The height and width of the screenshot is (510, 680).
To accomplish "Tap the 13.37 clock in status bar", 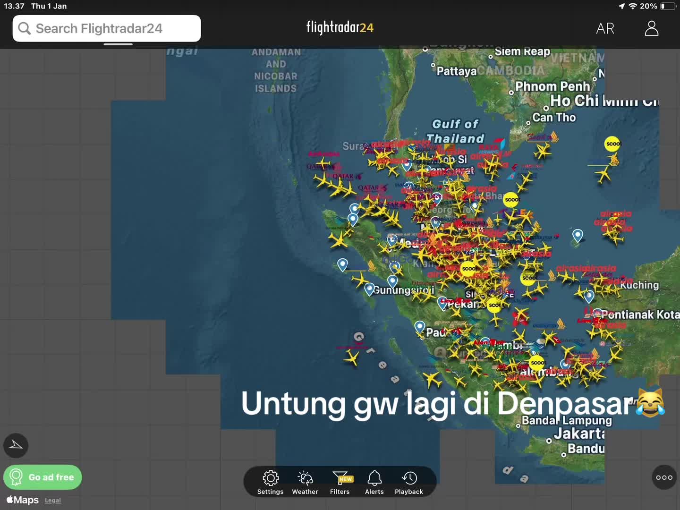I will pyautogui.click(x=14, y=6).
